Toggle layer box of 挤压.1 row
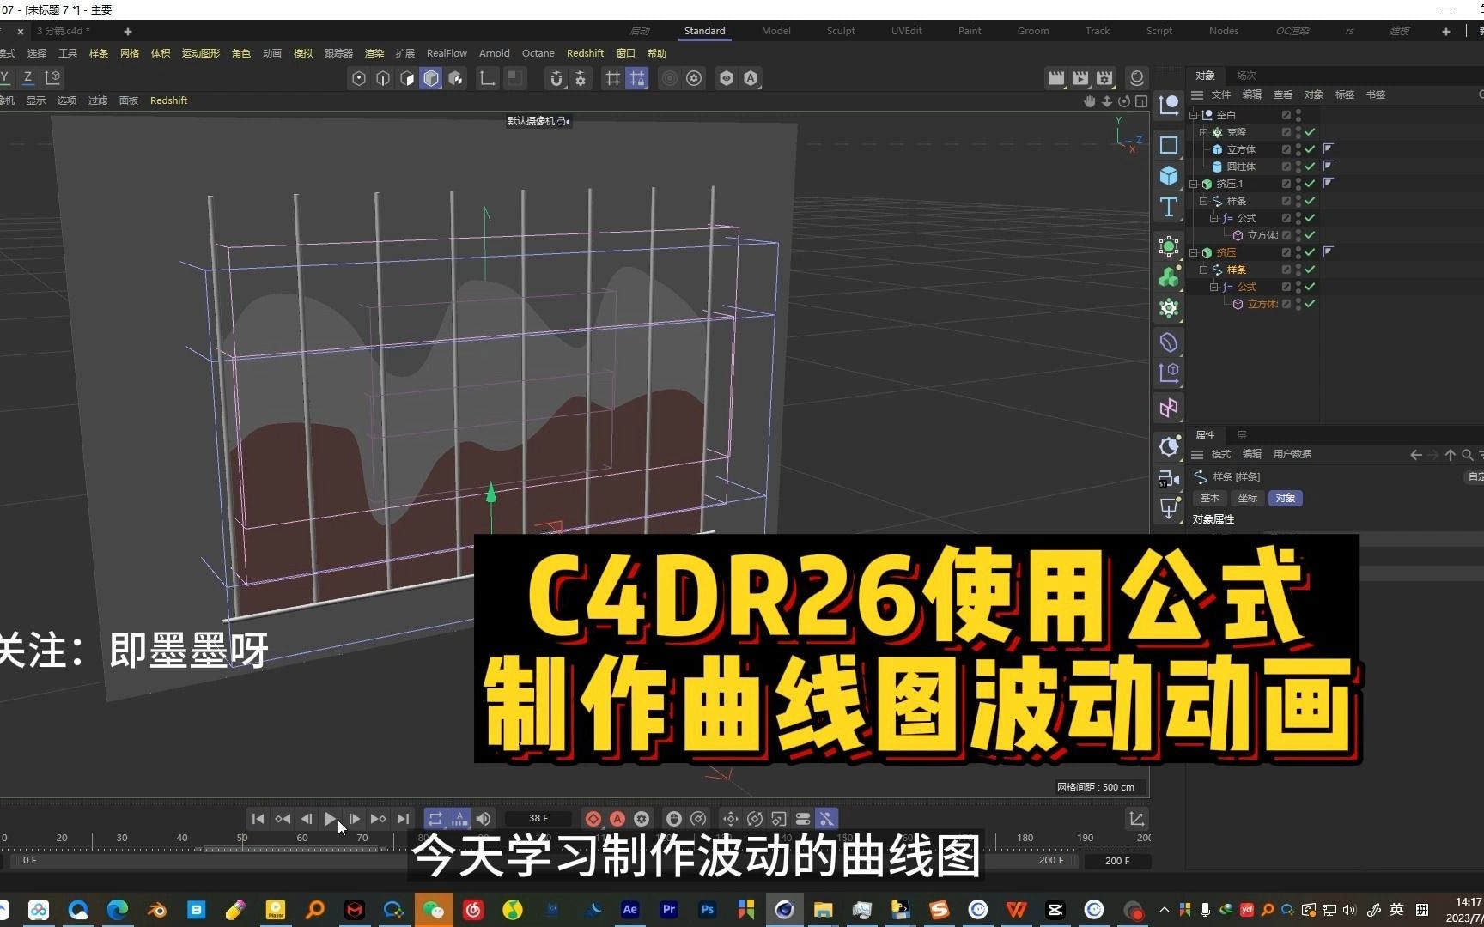 (1286, 184)
